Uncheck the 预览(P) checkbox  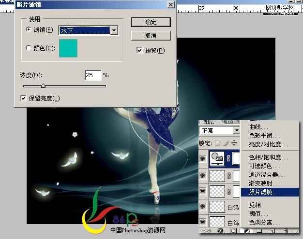point(139,50)
